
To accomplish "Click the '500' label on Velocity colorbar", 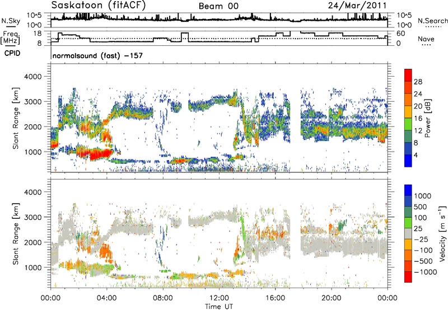I will [x=422, y=206].
